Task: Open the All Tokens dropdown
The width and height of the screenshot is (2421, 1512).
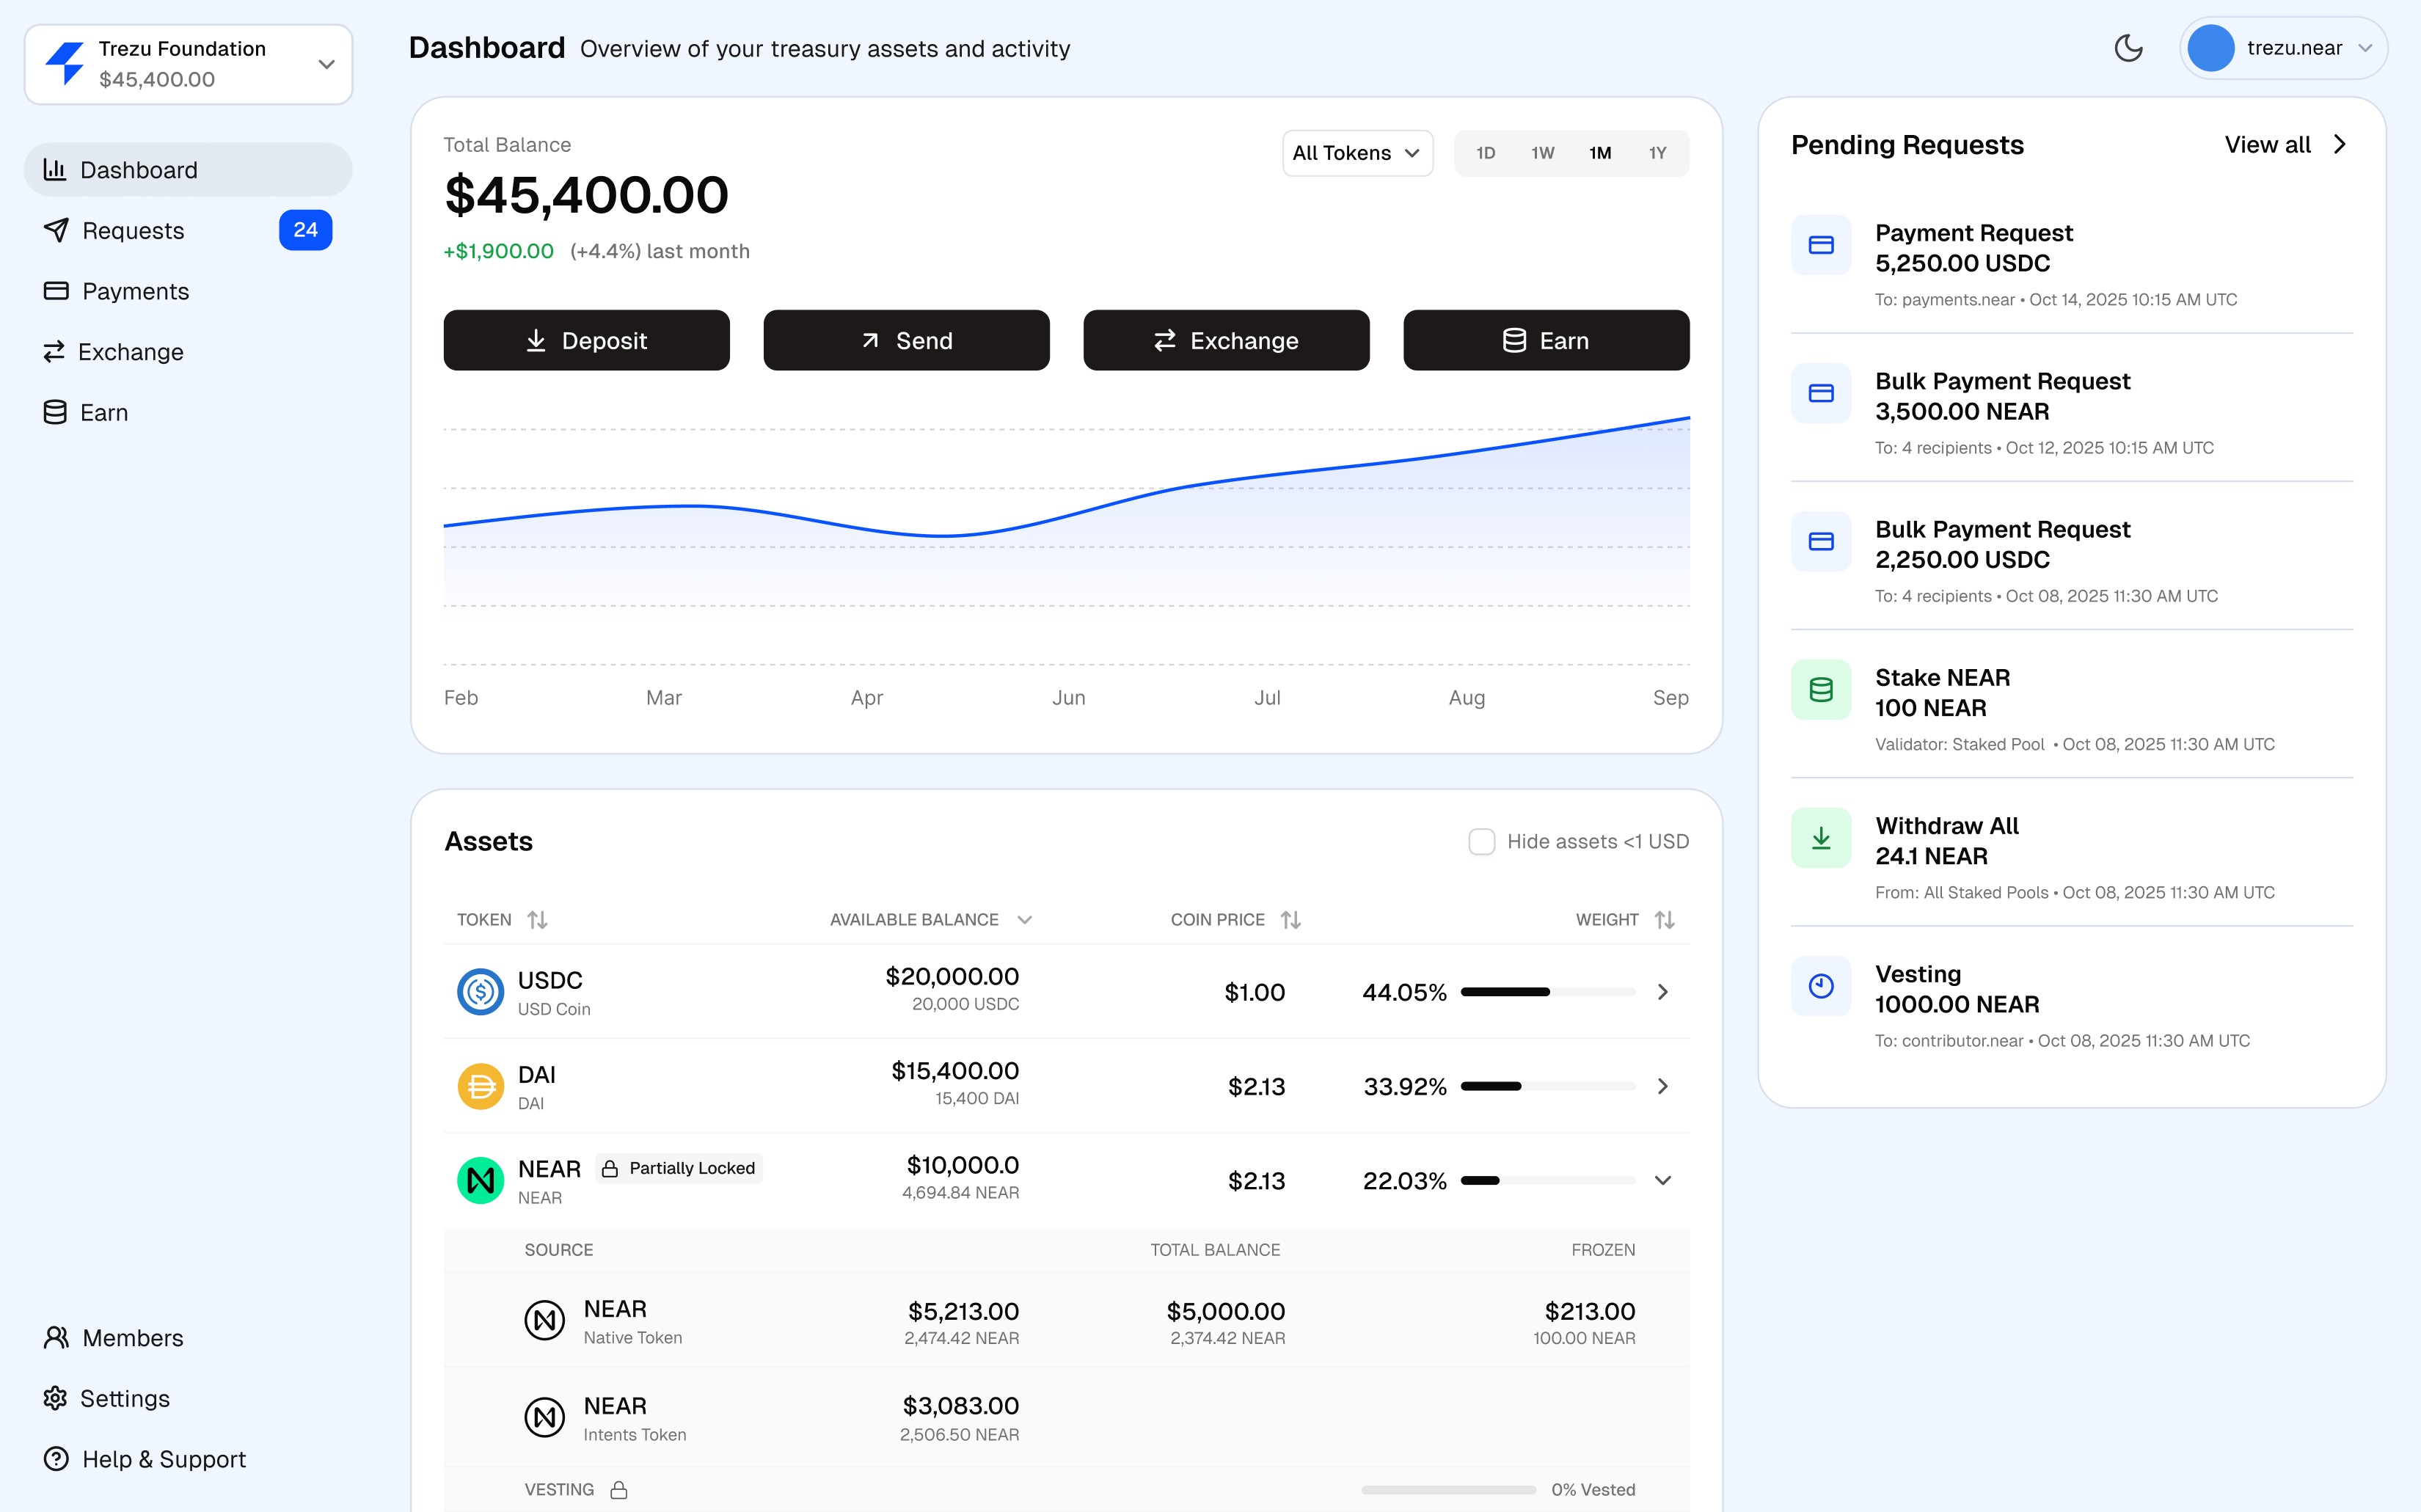Action: 1357,152
